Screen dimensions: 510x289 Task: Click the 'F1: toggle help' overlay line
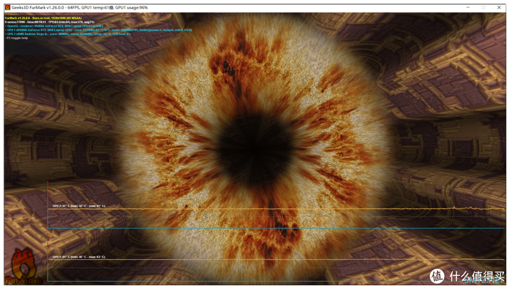[17, 38]
